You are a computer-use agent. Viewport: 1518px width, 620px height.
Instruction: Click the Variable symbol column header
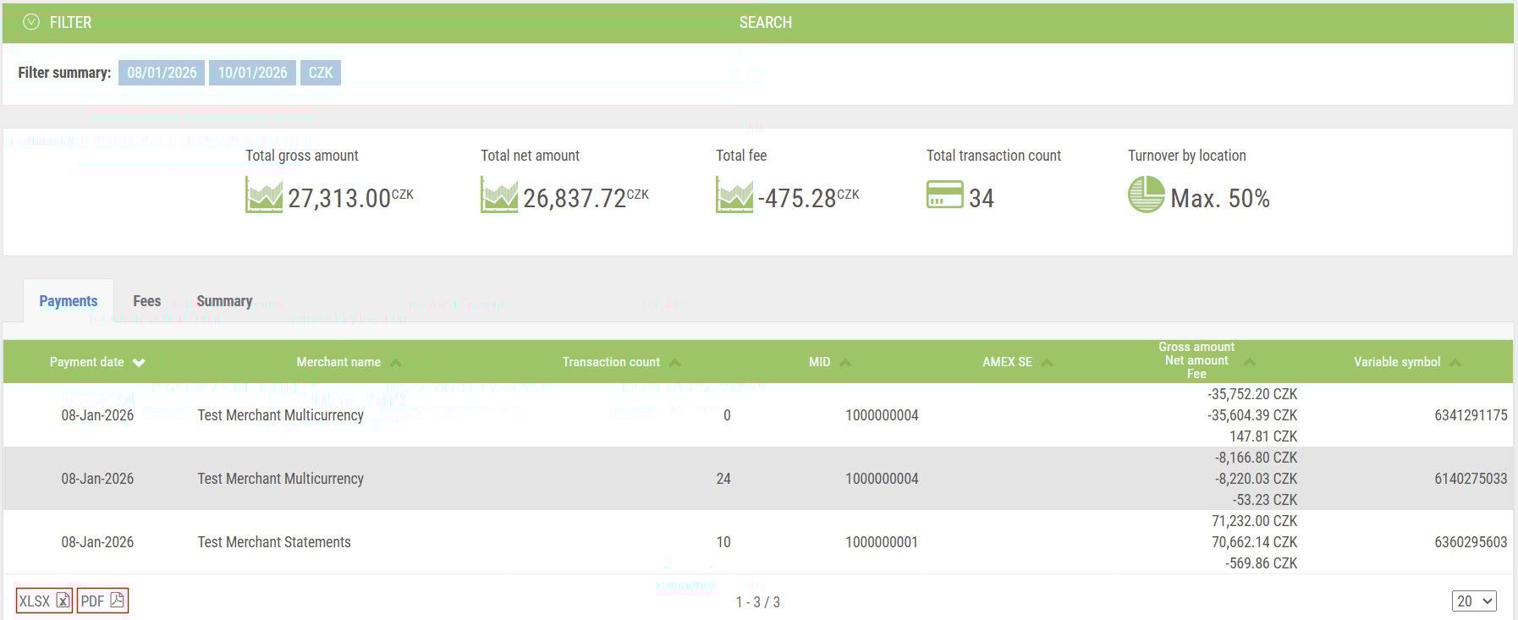(x=1397, y=362)
